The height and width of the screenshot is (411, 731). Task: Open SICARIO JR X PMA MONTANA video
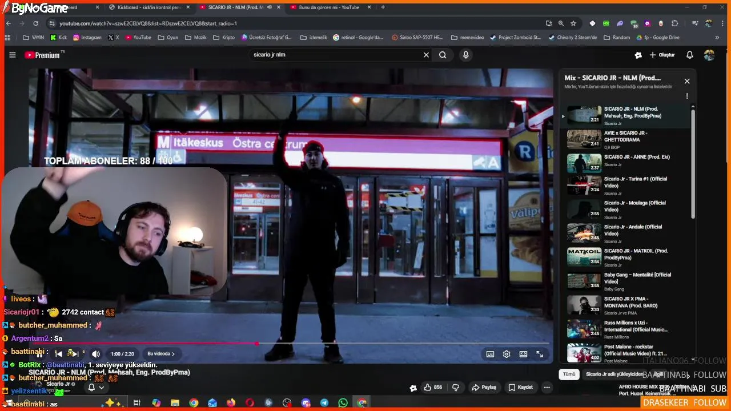tap(628, 305)
